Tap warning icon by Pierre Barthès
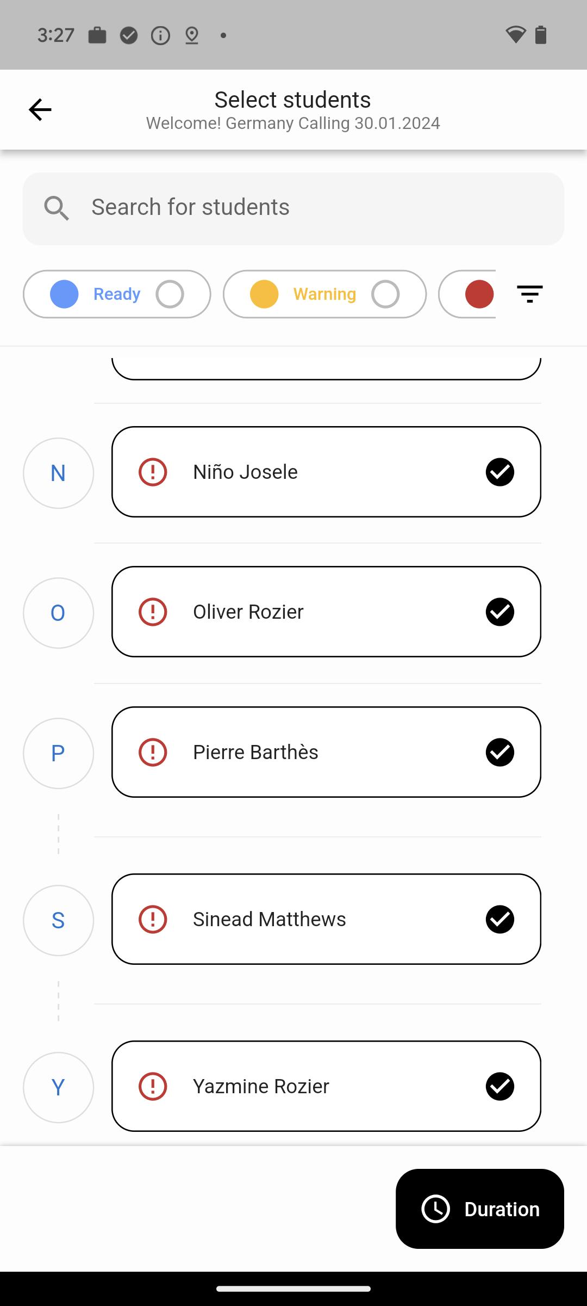Image resolution: width=587 pixels, height=1306 pixels. 153,752
